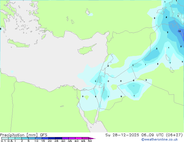Pick the 15–20 mm legend color swatch
Screen dimensions: 184x142
pos(45,138)
